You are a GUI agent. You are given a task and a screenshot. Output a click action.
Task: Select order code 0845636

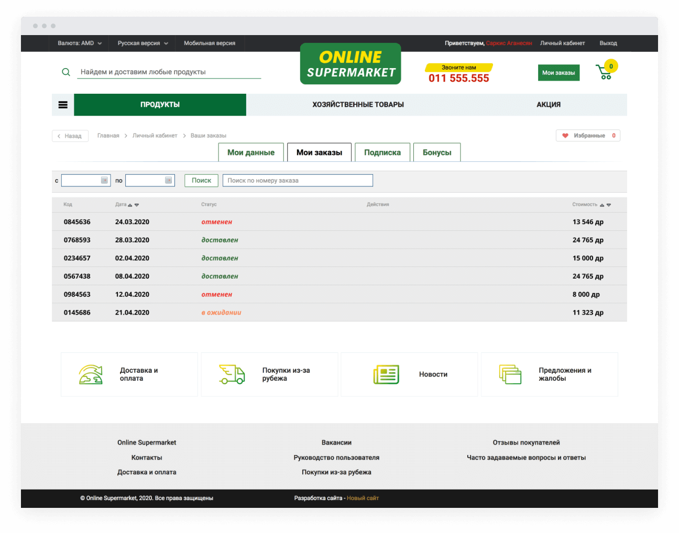[x=77, y=222]
